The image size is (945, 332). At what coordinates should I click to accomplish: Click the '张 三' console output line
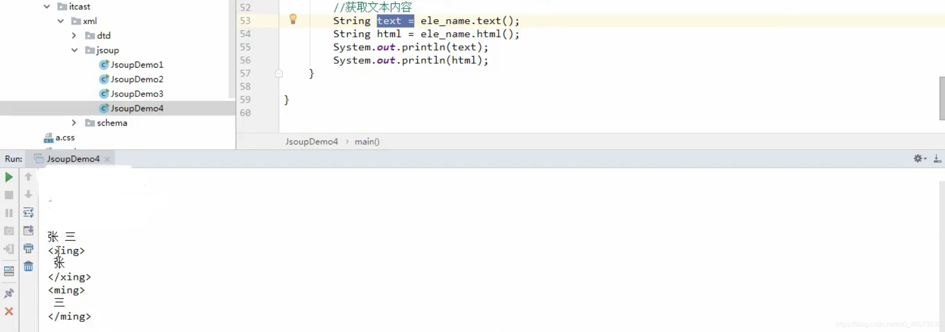pos(62,236)
